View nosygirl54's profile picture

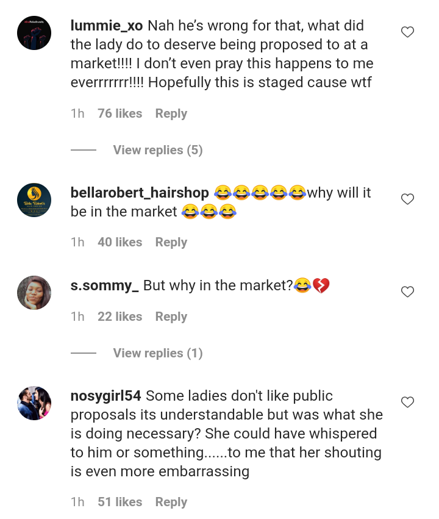point(34,403)
